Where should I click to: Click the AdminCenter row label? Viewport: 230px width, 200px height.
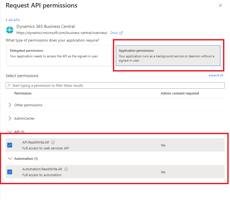(x=24, y=118)
